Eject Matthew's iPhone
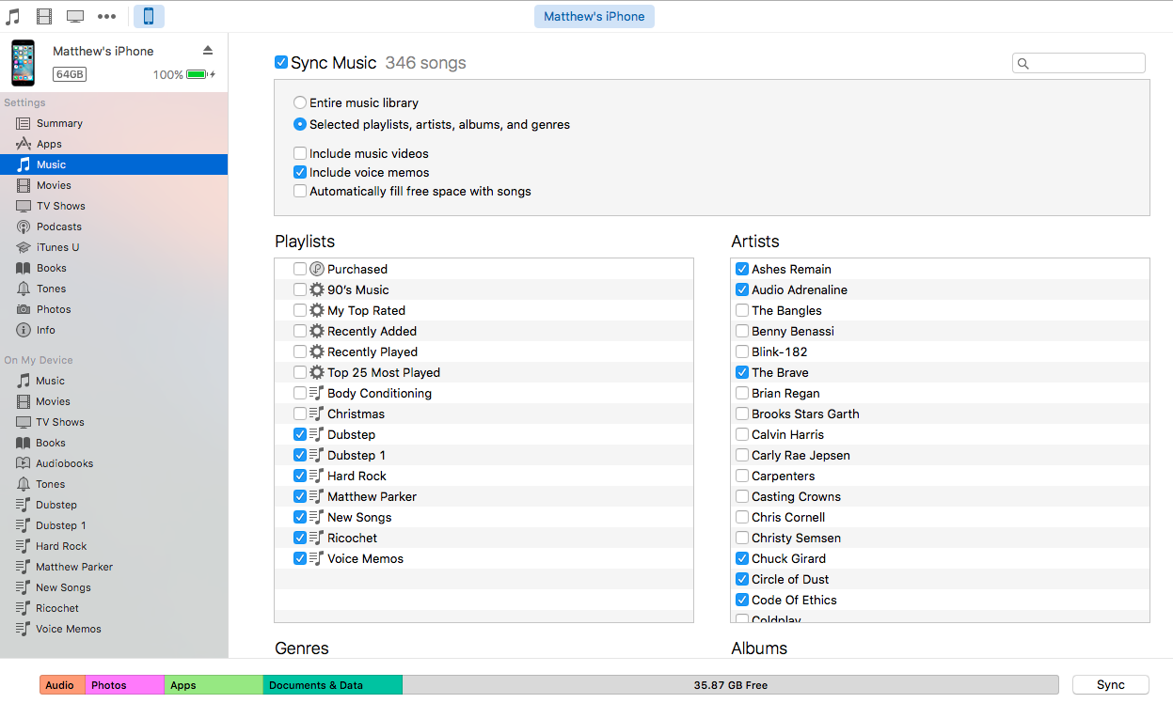The image size is (1173, 703). click(208, 50)
